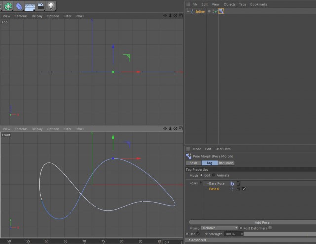This screenshot has height=244, width=316.
Task: Toggle the Top viewport maximize icon
Action: (181, 15)
